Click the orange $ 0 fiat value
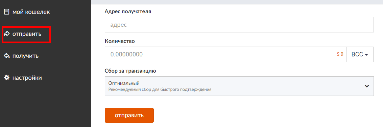The width and height of the screenshot is (383, 127). [340, 54]
